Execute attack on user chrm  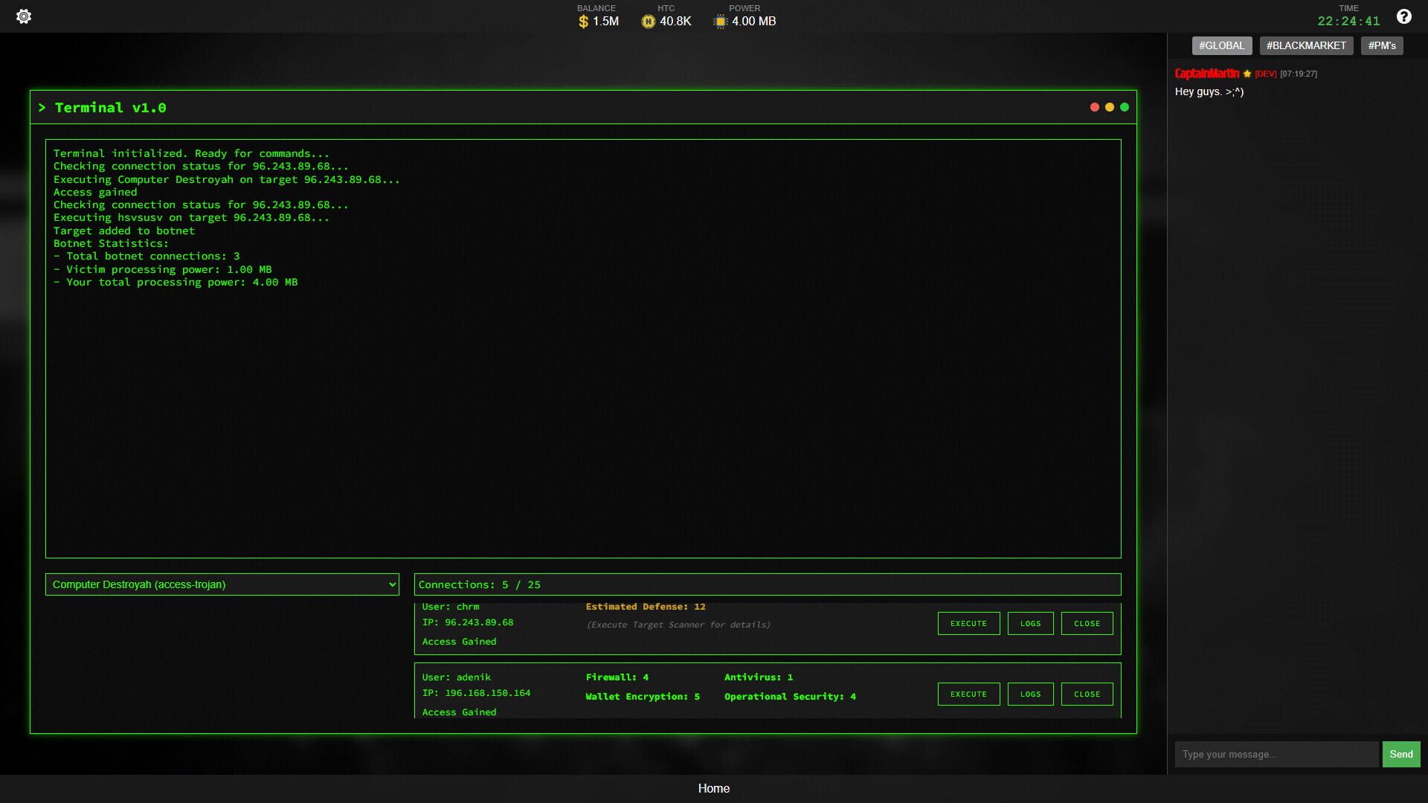coord(968,623)
